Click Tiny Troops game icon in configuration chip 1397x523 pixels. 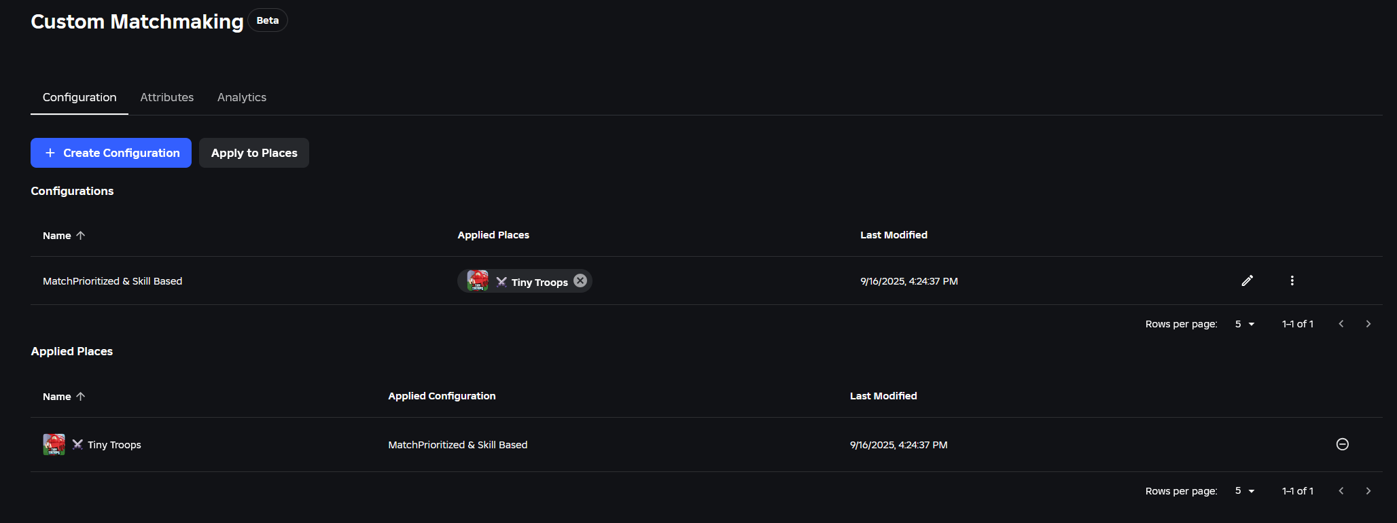478,281
